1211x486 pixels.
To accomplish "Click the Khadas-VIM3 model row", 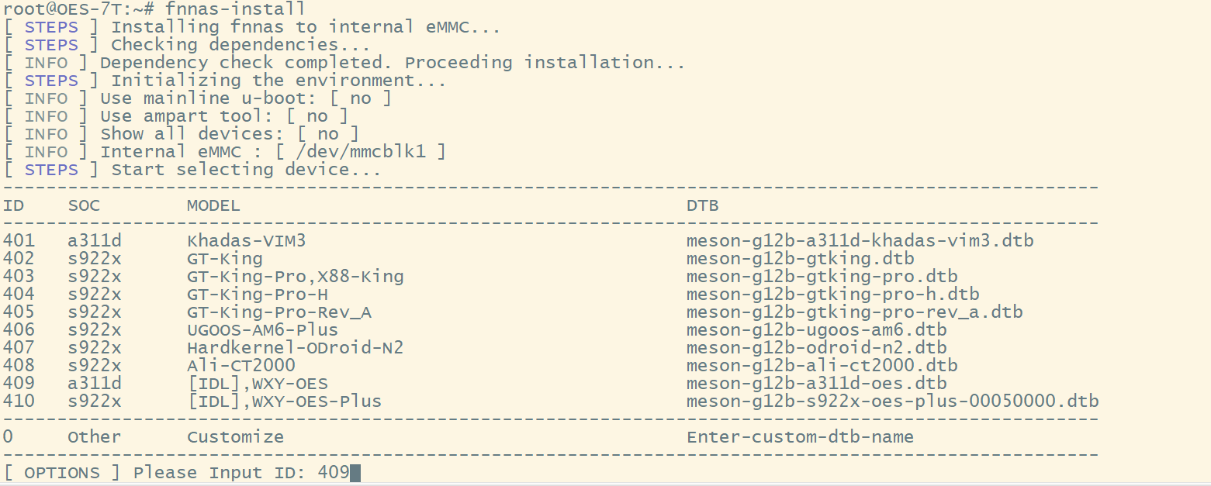I will tap(246, 241).
